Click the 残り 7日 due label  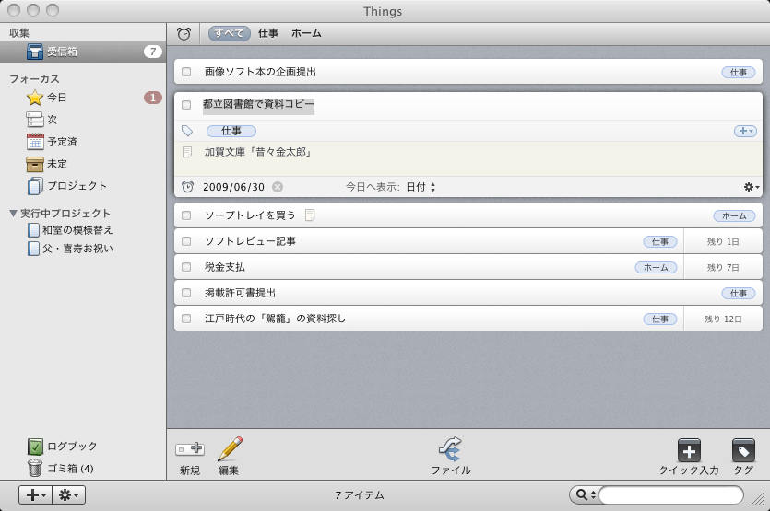[723, 268]
